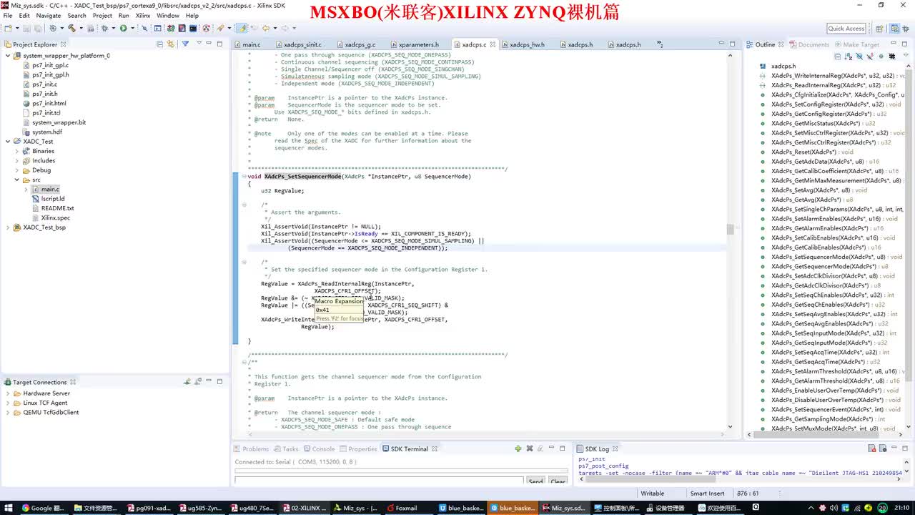
Task: Click the editor vertical scrollbar thumb
Action: click(x=730, y=229)
